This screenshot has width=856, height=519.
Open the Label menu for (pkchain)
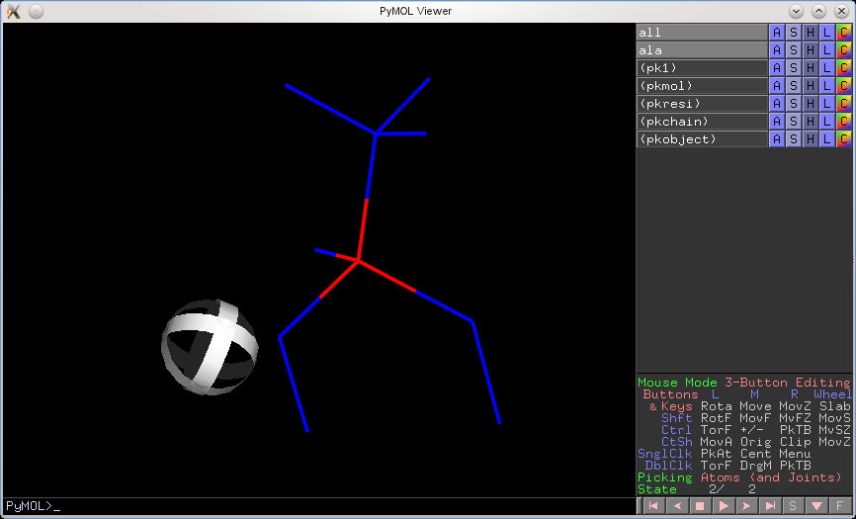click(x=827, y=122)
